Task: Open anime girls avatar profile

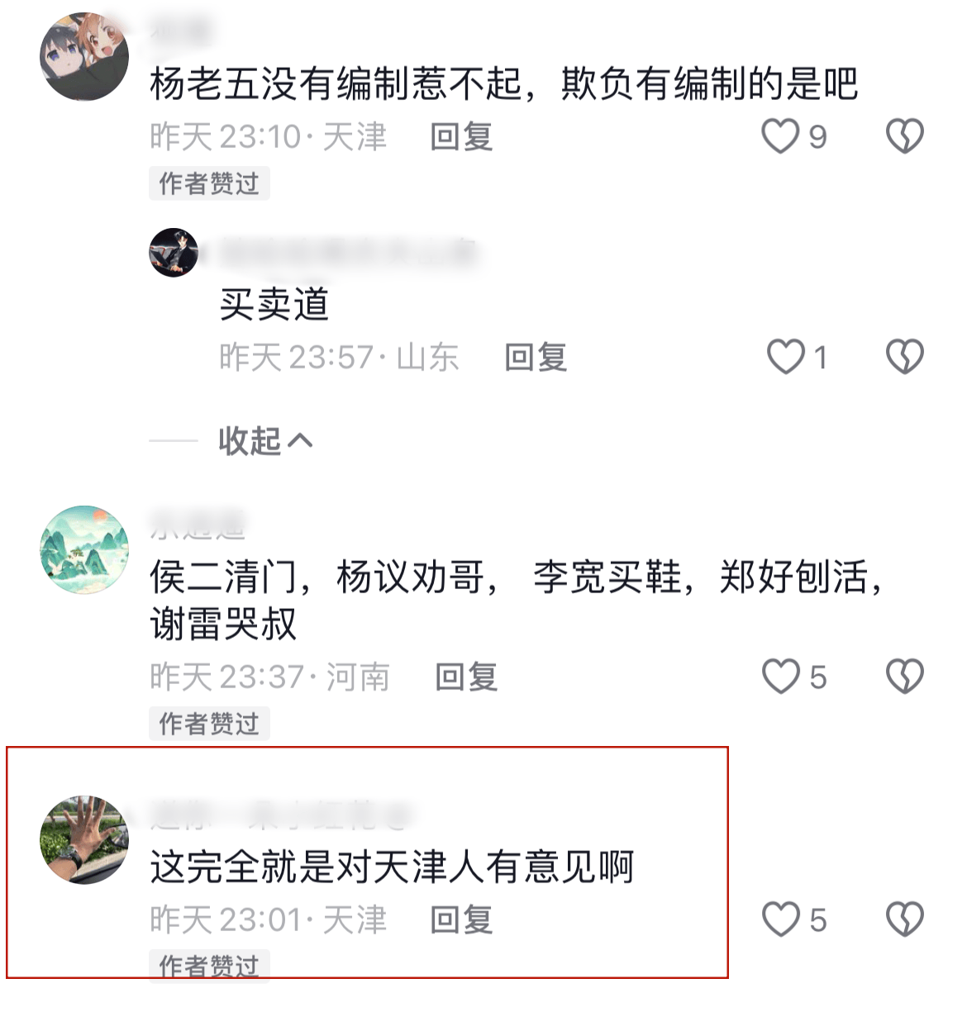Action: pyautogui.click(x=84, y=57)
